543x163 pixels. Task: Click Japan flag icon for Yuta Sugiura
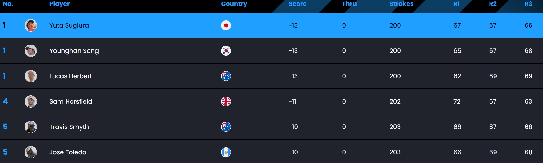[226, 25]
